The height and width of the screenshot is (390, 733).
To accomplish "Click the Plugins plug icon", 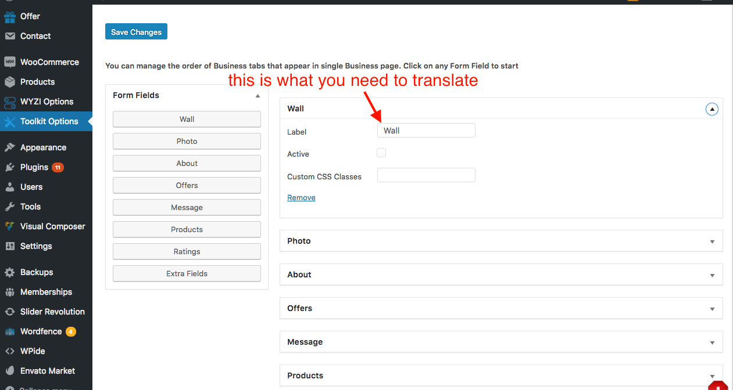I will pyautogui.click(x=9, y=167).
